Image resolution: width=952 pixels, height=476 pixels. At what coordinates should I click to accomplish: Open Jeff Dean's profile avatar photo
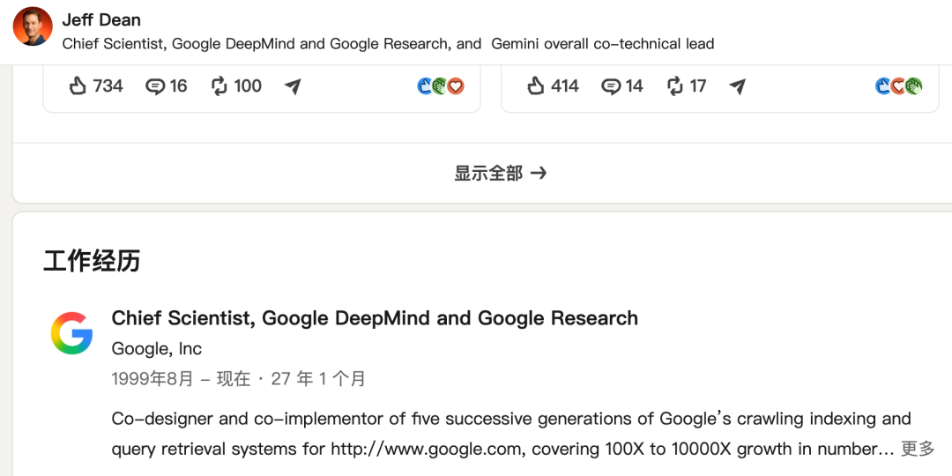[33, 26]
